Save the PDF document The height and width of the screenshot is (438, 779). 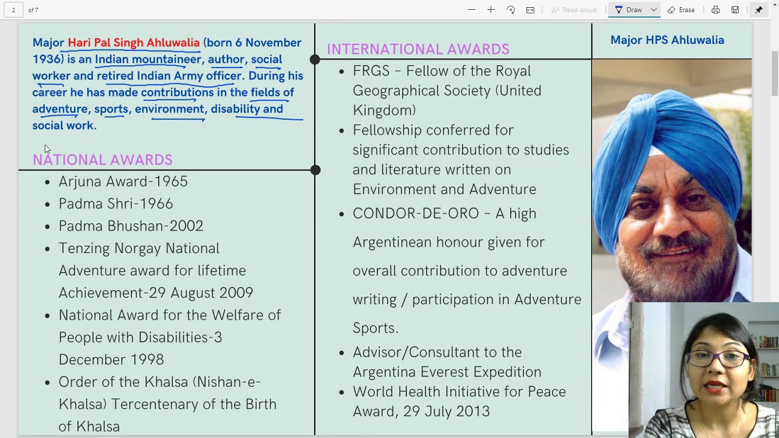735,10
